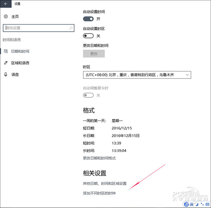Click the 长时间 label
Image resolution: width=211 pixels, height=208 pixels.
(x=89, y=151)
